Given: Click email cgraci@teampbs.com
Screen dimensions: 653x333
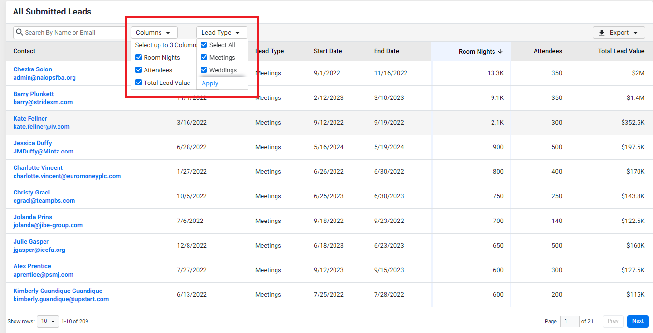Looking at the screenshot, I should (44, 201).
